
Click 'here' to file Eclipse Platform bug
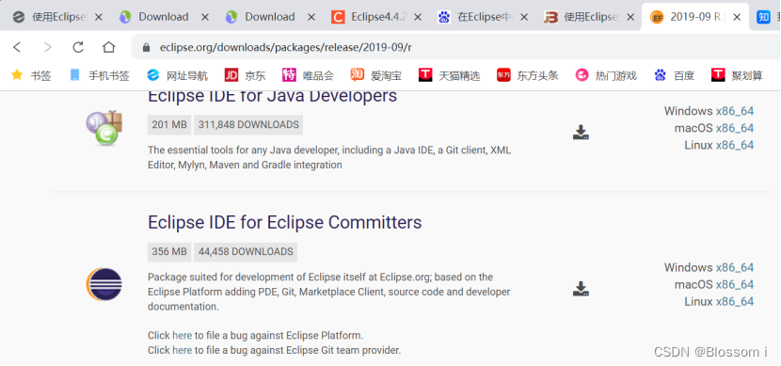[182, 335]
